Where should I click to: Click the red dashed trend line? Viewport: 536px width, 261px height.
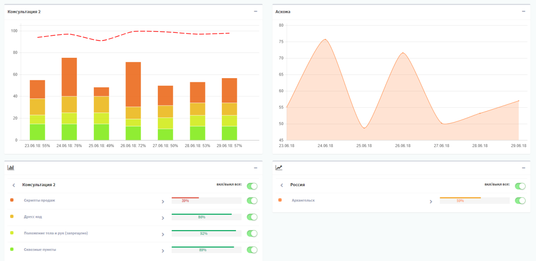[133, 31]
